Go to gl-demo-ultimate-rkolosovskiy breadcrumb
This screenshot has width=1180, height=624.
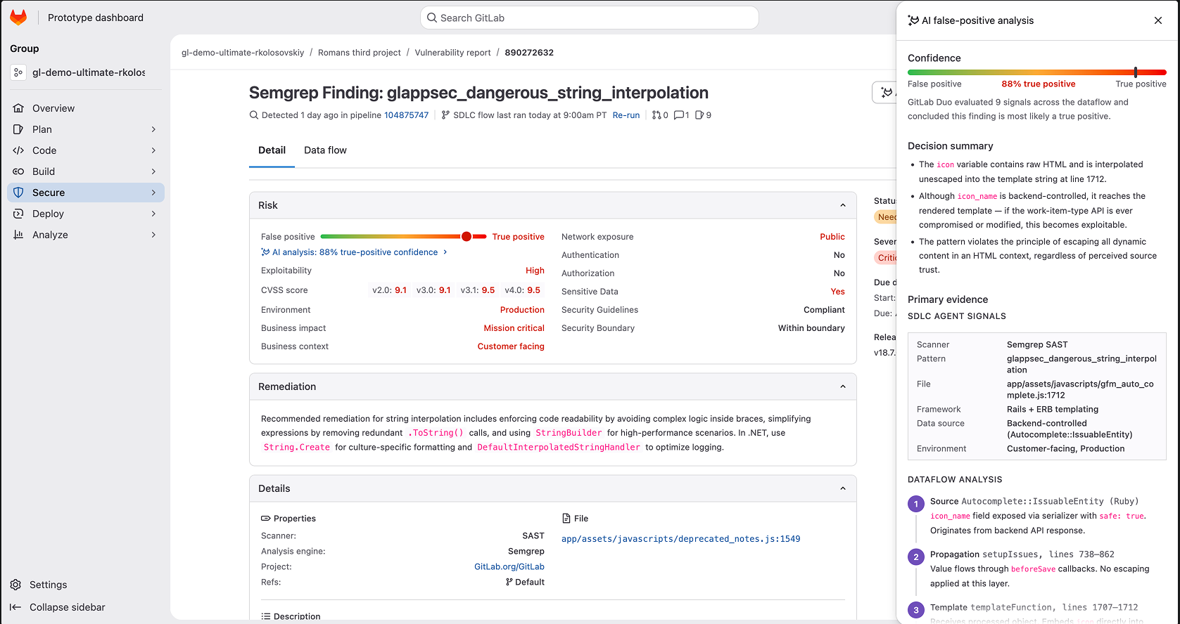tap(243, 53)
